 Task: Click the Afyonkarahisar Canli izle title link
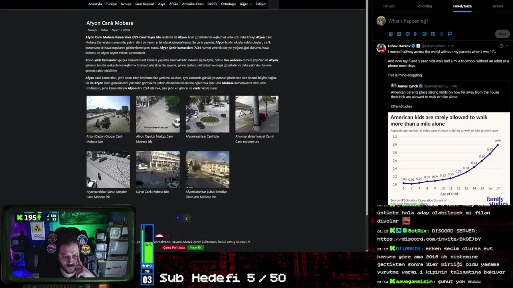click(x=202, y=136)
